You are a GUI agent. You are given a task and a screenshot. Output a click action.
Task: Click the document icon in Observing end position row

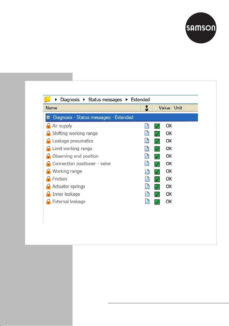[147, 156]
